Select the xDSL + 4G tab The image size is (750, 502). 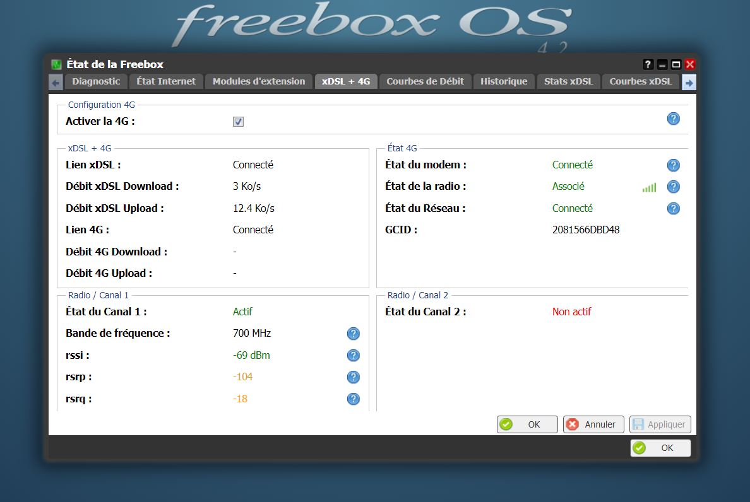pyautogui.click(x=346, y=81)
